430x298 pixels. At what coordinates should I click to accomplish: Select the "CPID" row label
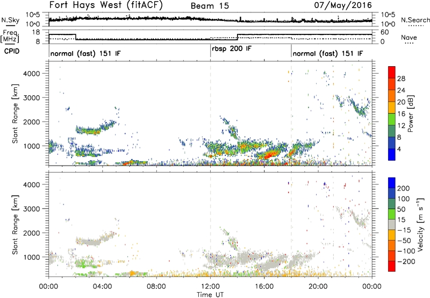coord(12,51)
